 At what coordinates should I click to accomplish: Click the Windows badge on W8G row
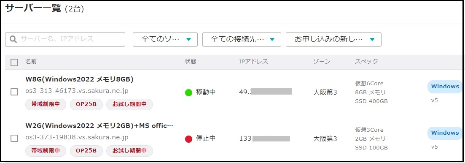click(x=445, y=87)
